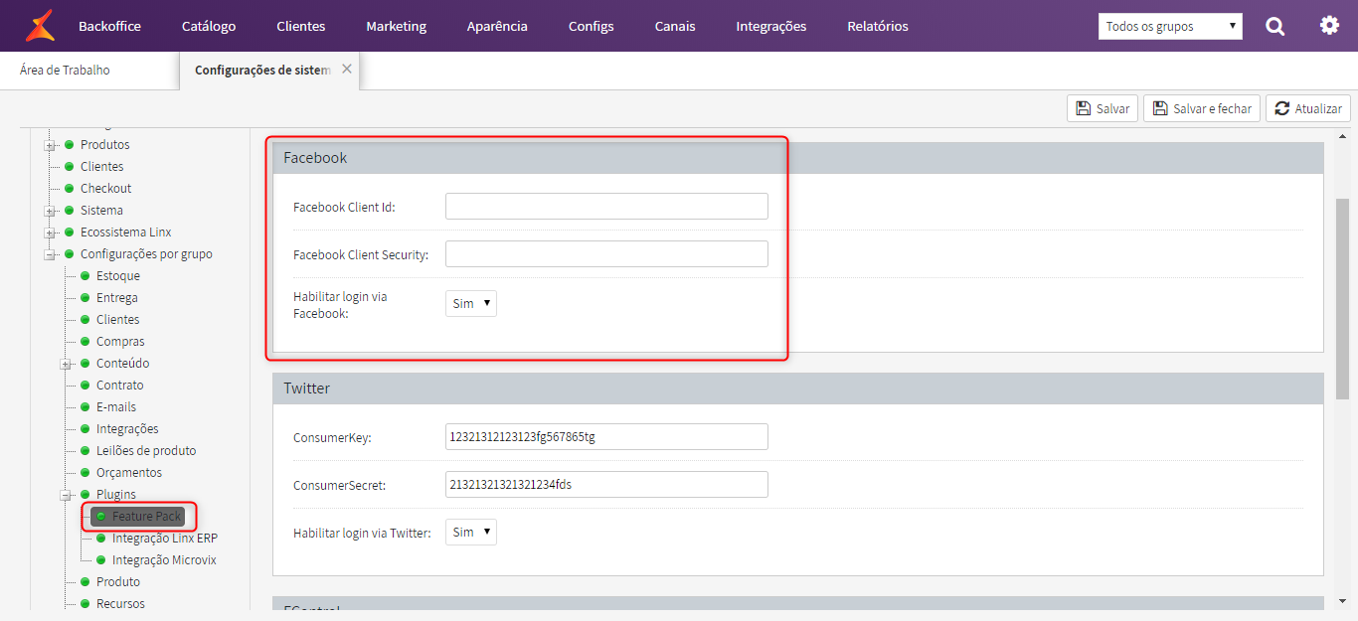Select Compras tree item

(x=120, y=342)
